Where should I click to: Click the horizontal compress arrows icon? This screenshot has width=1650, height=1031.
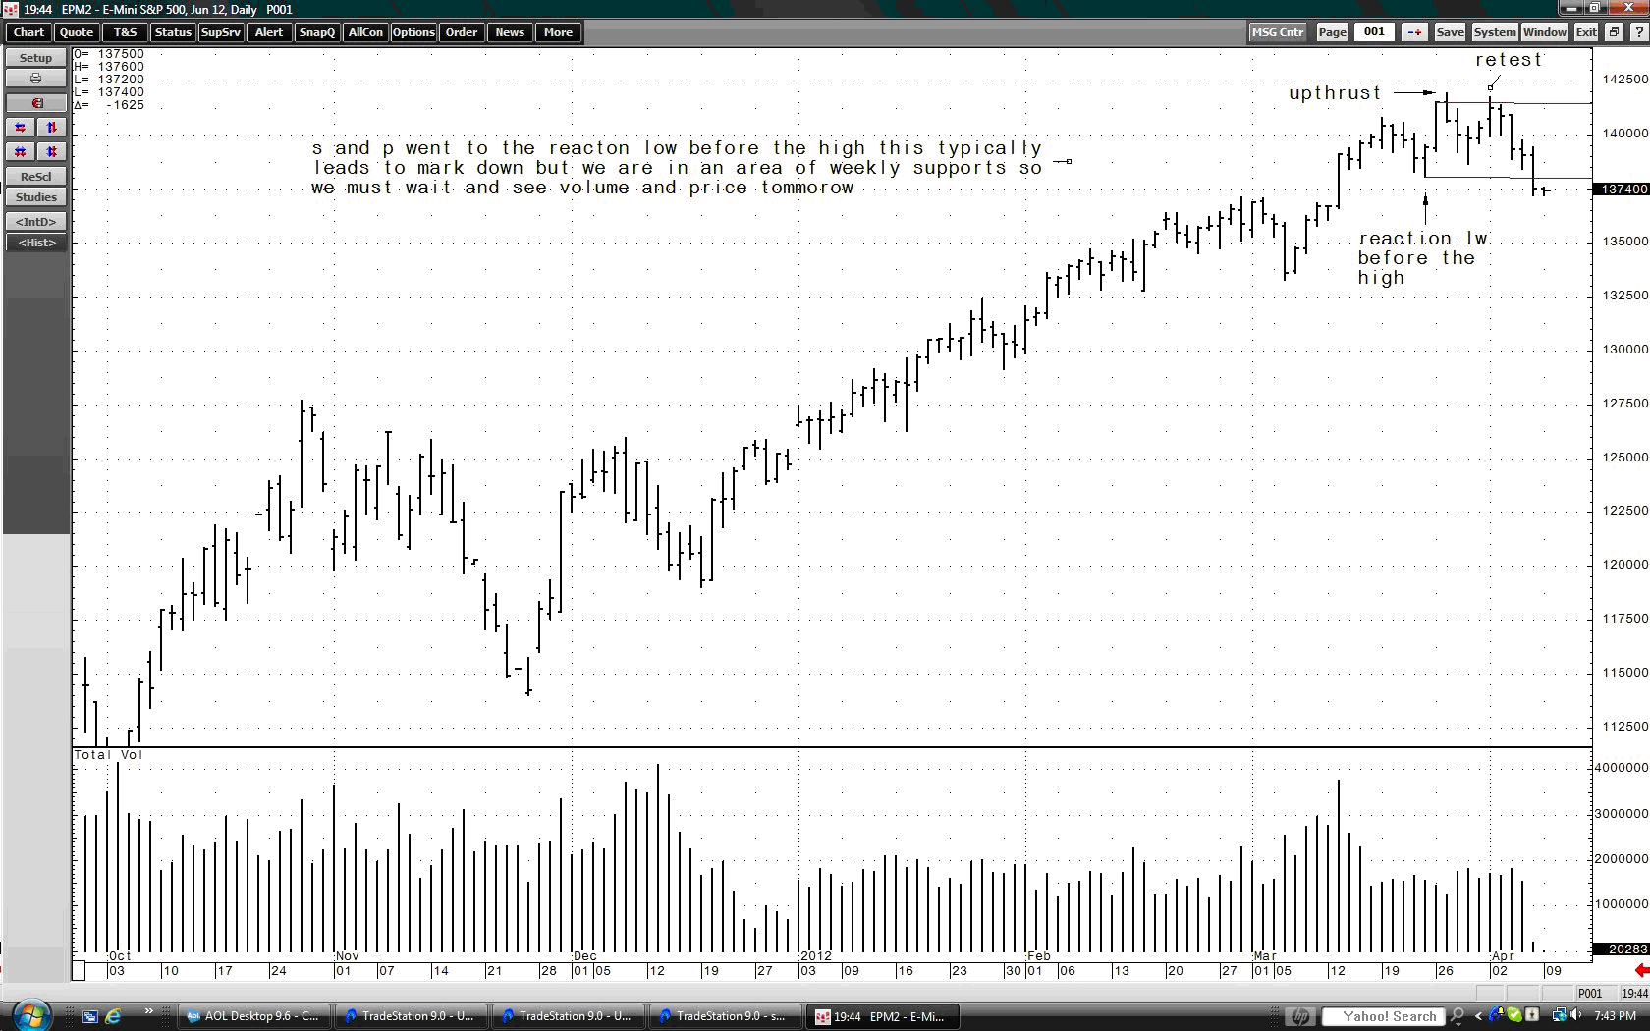click(x=21, y=151)
